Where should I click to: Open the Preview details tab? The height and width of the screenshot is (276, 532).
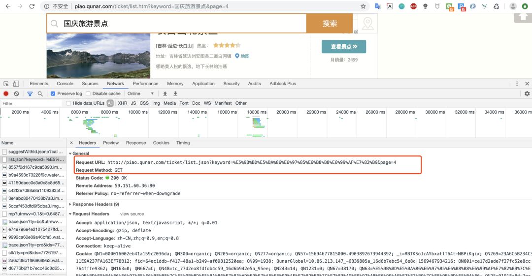[x=111, y=143]
